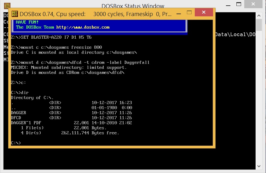Click the Status Window scroll down arrow
This screenshot has width=266, height=173.
tap(259, 166)
